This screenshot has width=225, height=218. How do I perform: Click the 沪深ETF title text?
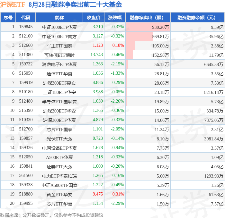click(13, 4)
